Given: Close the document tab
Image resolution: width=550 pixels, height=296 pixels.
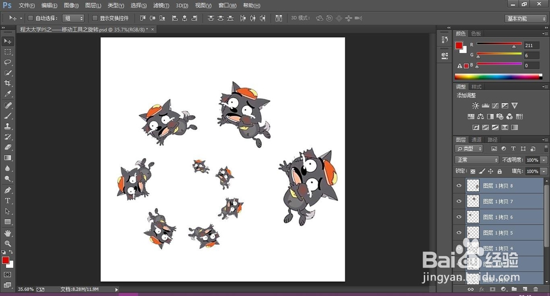Looking at the screenshot, I should 152,30.
